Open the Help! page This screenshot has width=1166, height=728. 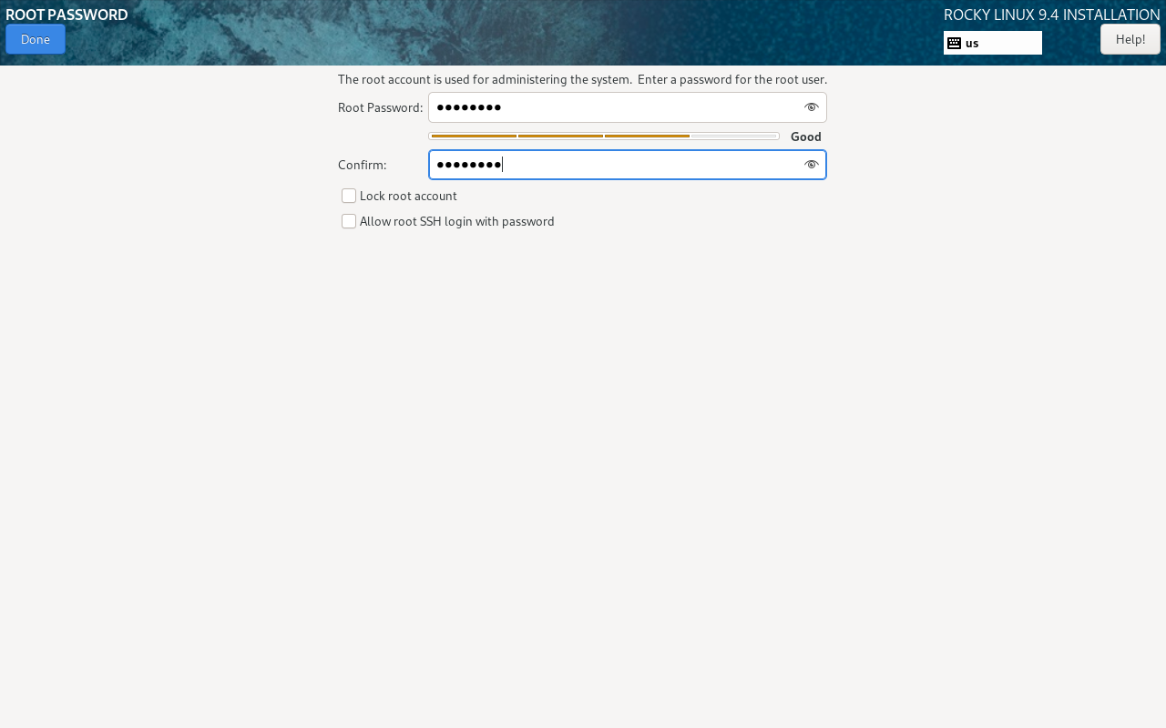coord(1130,39)
